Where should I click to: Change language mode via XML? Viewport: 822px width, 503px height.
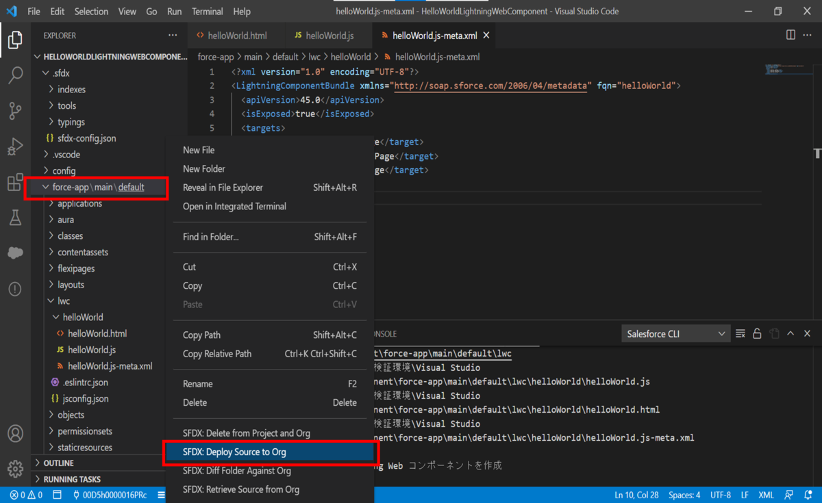[x=766, y=495]
